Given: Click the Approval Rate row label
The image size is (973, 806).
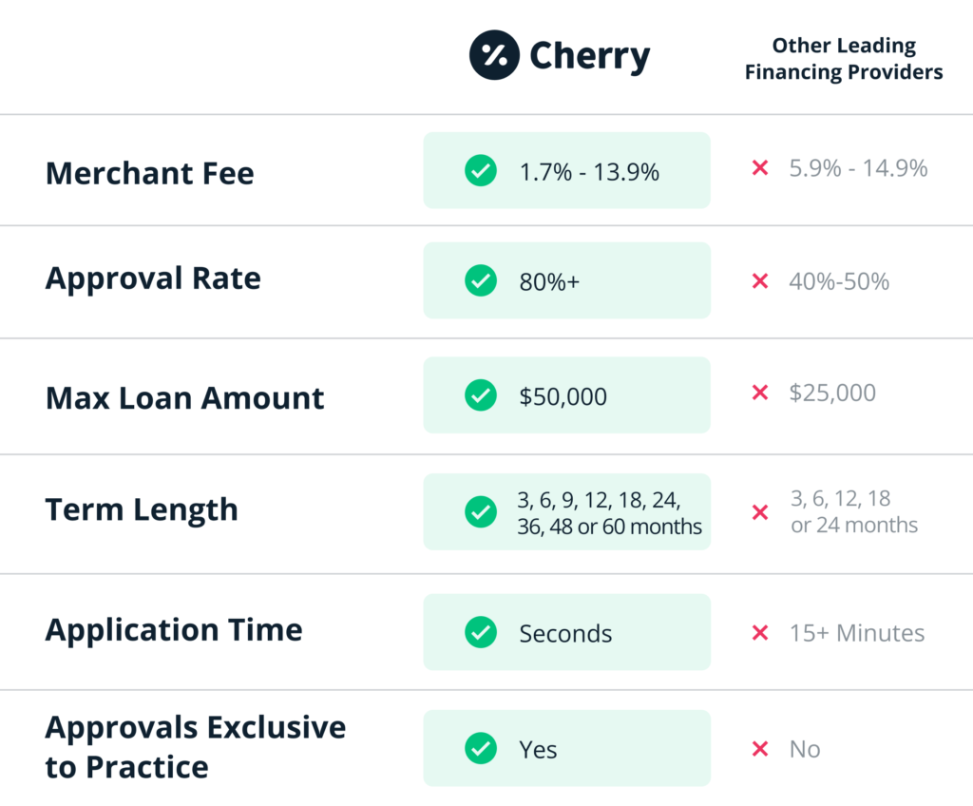Looking at the screenshot, I should click(153, 278).
